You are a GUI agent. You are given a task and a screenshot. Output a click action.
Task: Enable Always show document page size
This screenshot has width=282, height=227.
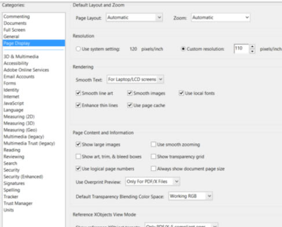(x=153, y=169)
